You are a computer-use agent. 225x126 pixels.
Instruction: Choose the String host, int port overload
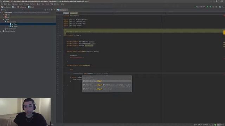point(107,81)
